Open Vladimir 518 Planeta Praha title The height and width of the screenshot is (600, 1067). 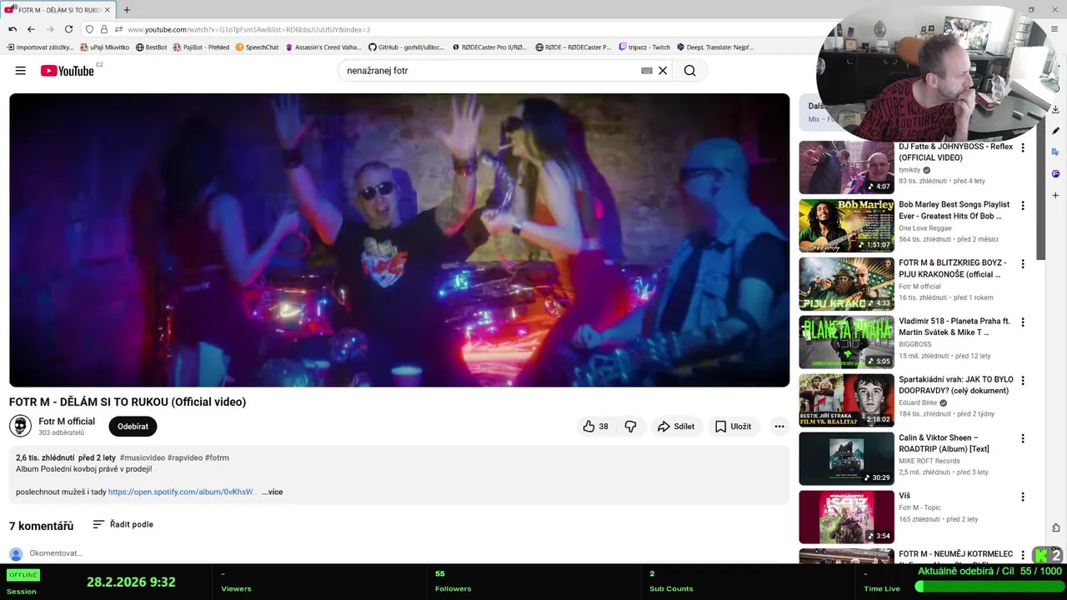coord(954,327)
